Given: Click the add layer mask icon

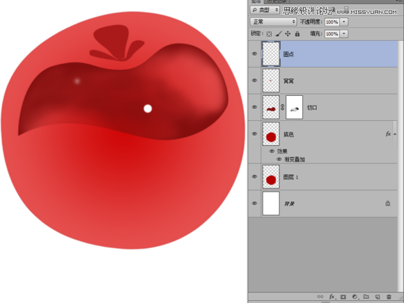Looking at the screenshot, I should 343,297.
